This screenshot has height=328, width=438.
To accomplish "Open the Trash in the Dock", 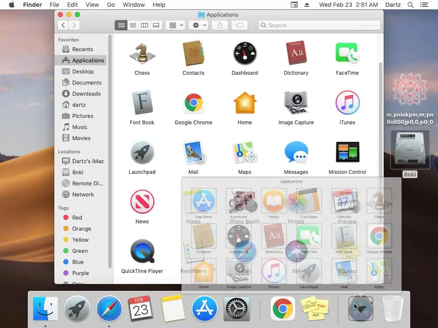I will coord(393,309).
